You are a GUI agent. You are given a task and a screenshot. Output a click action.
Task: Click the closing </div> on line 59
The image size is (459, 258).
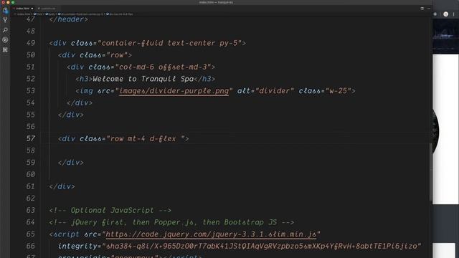pos(71,163)
